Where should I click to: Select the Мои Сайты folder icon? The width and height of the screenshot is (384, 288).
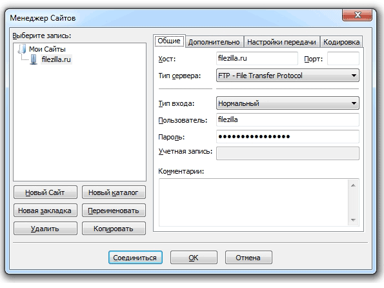tap(22, 49)
